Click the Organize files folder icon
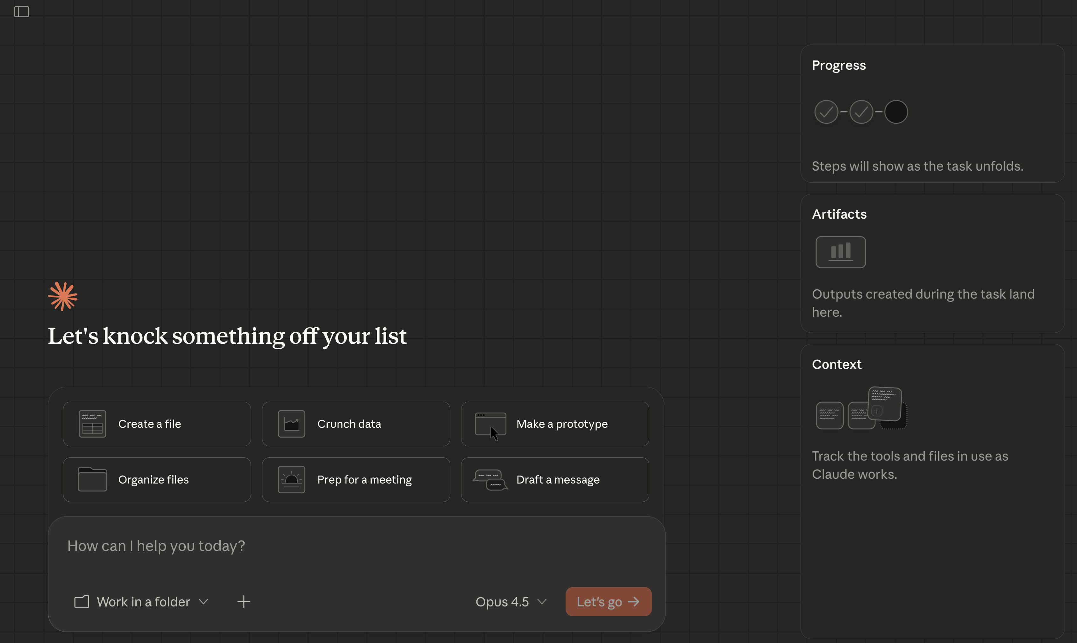This screenshot has width=1077, height=643. click(92, 479)
